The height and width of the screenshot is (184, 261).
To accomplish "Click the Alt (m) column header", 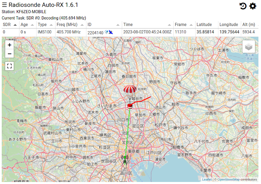I will 249,25.
